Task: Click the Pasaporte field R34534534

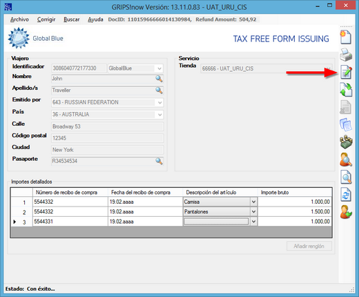Action: [x=107, y=161]
